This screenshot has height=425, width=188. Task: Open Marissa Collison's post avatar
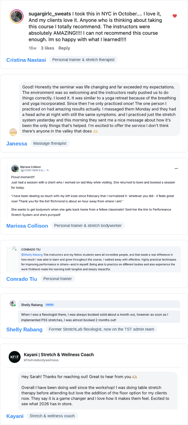tap(15, 169)
